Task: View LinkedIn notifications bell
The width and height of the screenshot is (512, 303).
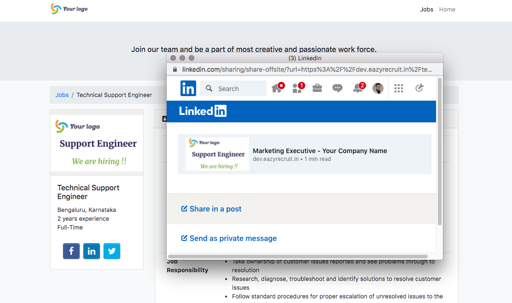Action: [359, 88]
